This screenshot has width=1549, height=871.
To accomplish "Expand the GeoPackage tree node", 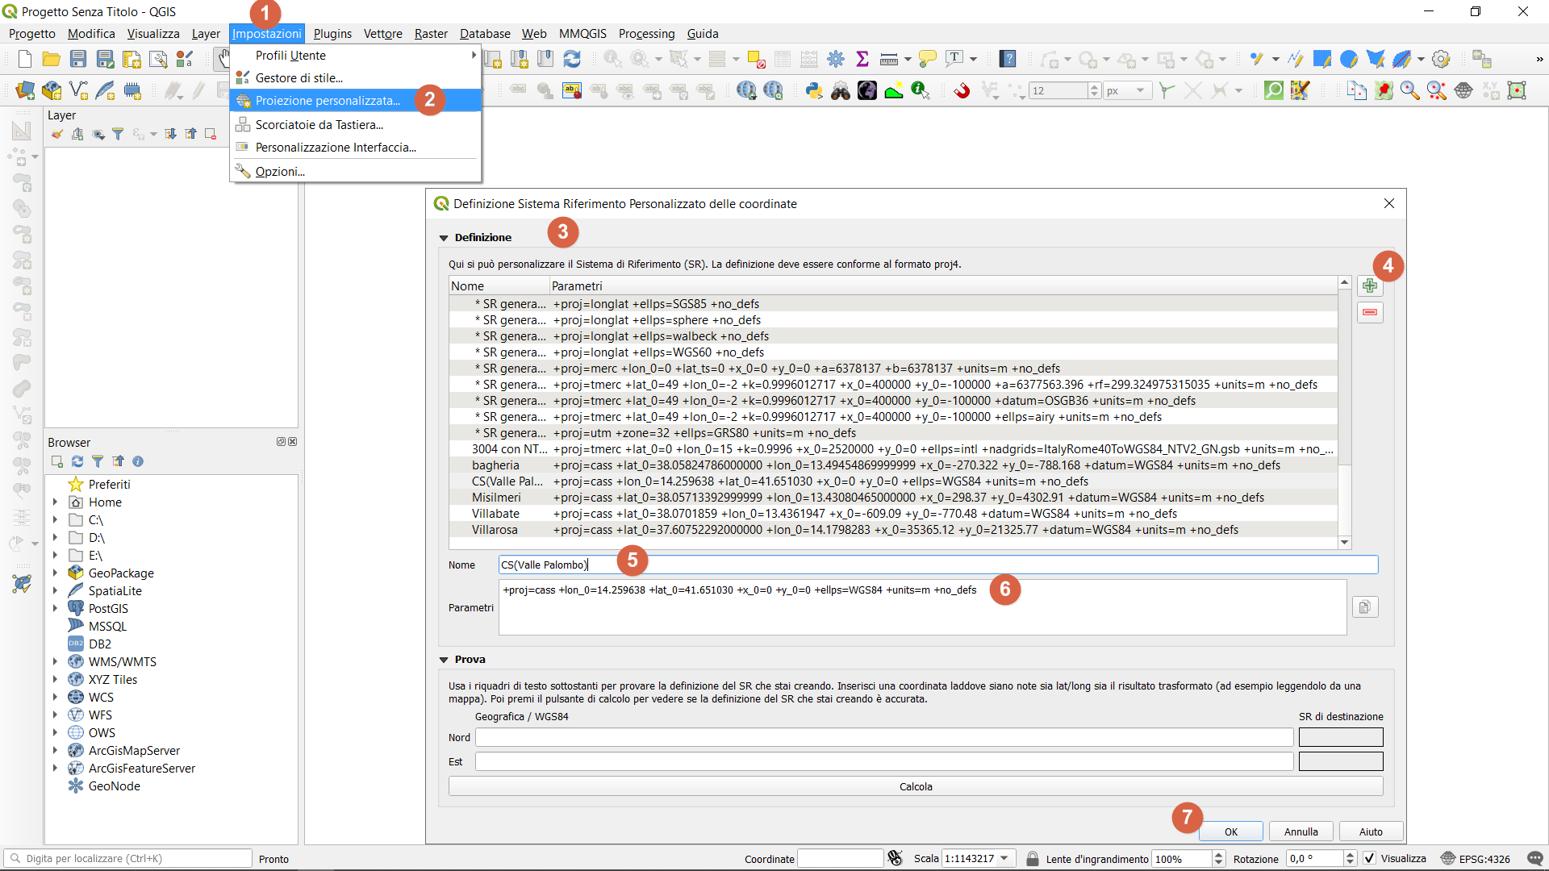I will tap(55, 573).
